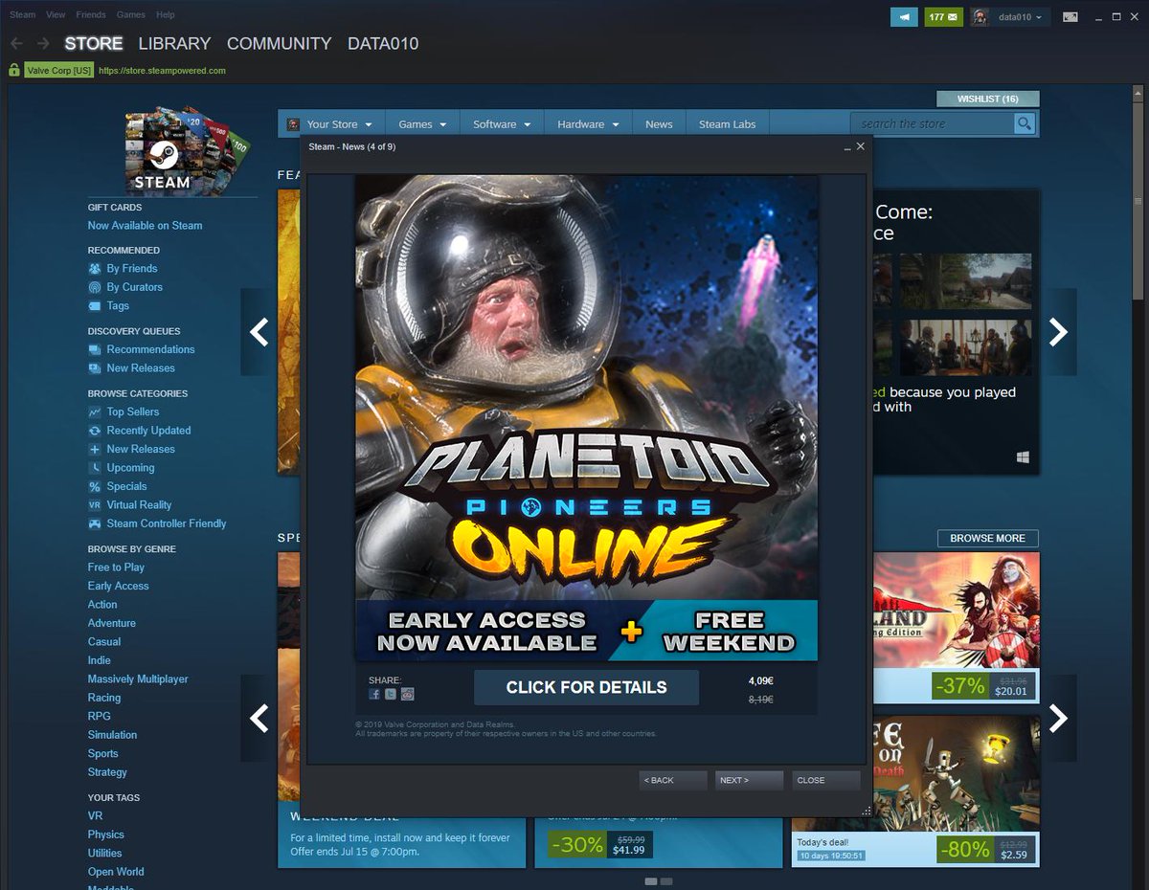
Task: Open the Physics tag link
Action: [x=105, y=834]
